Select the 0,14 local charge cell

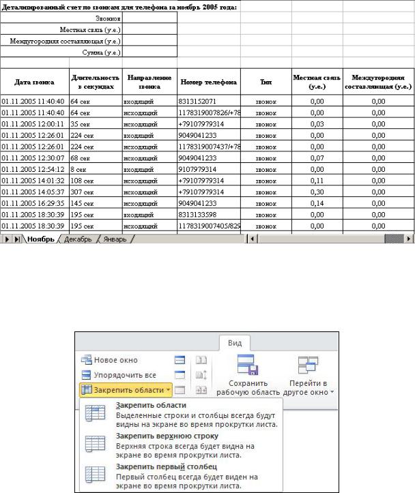pos(317,203)
